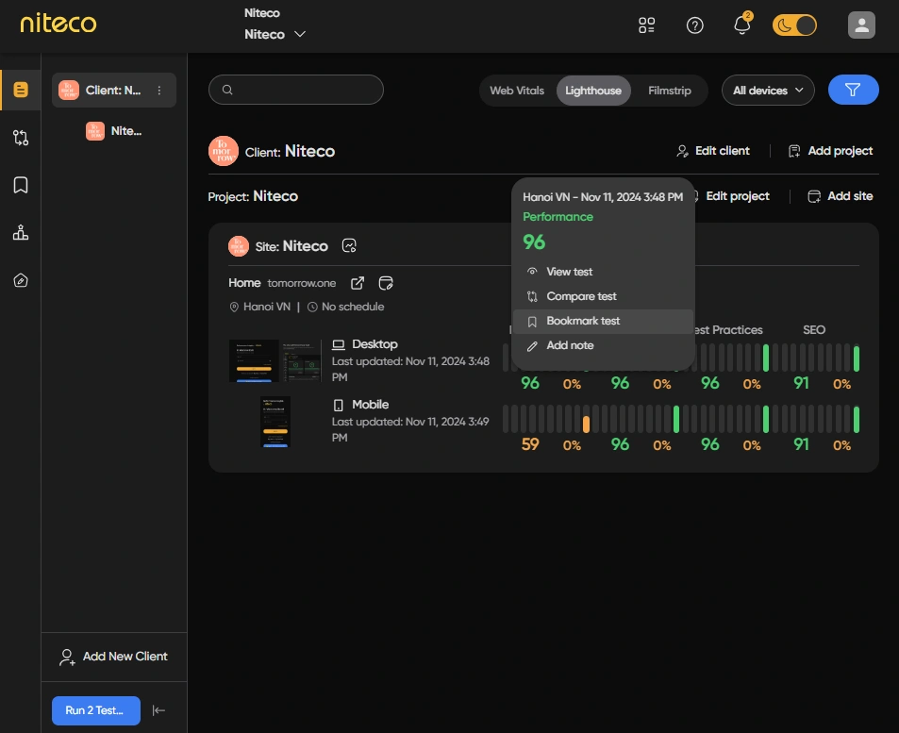Click the Mobile performance score 59
The image size is (899, 733).
pyautogui.click(x=530, y=444)
